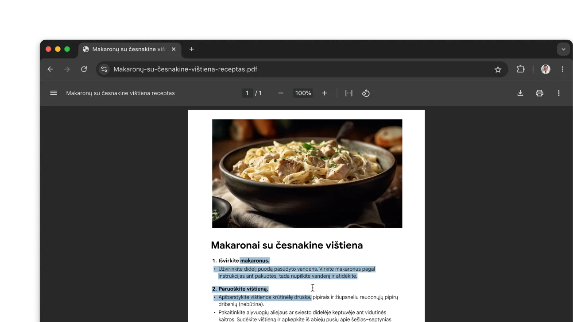The width and height of the screenshot is (573, 322).
Task: Open Chrome's main three-dot menu
Action: click(x=563, y=69)
